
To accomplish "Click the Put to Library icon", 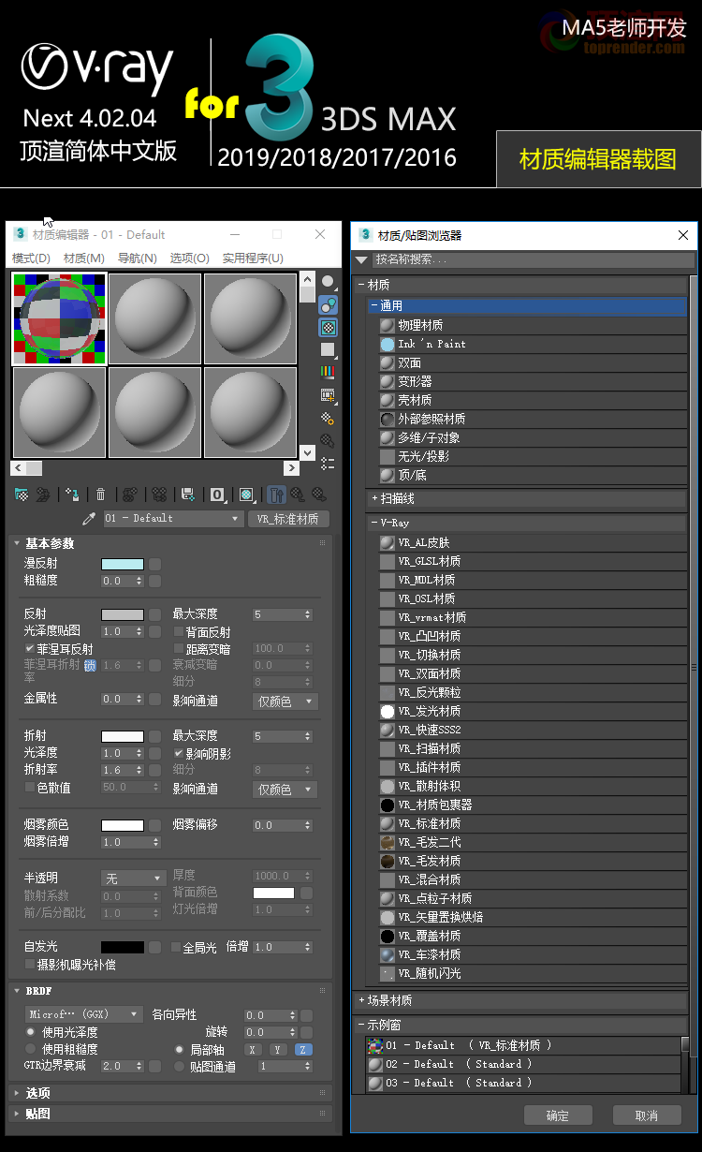I will click(x=187, y=494).
